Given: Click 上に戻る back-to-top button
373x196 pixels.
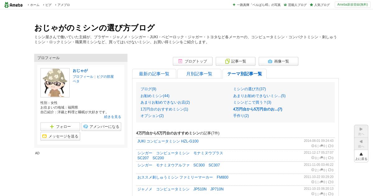Looking at the screenshot, I should point(361,156).
